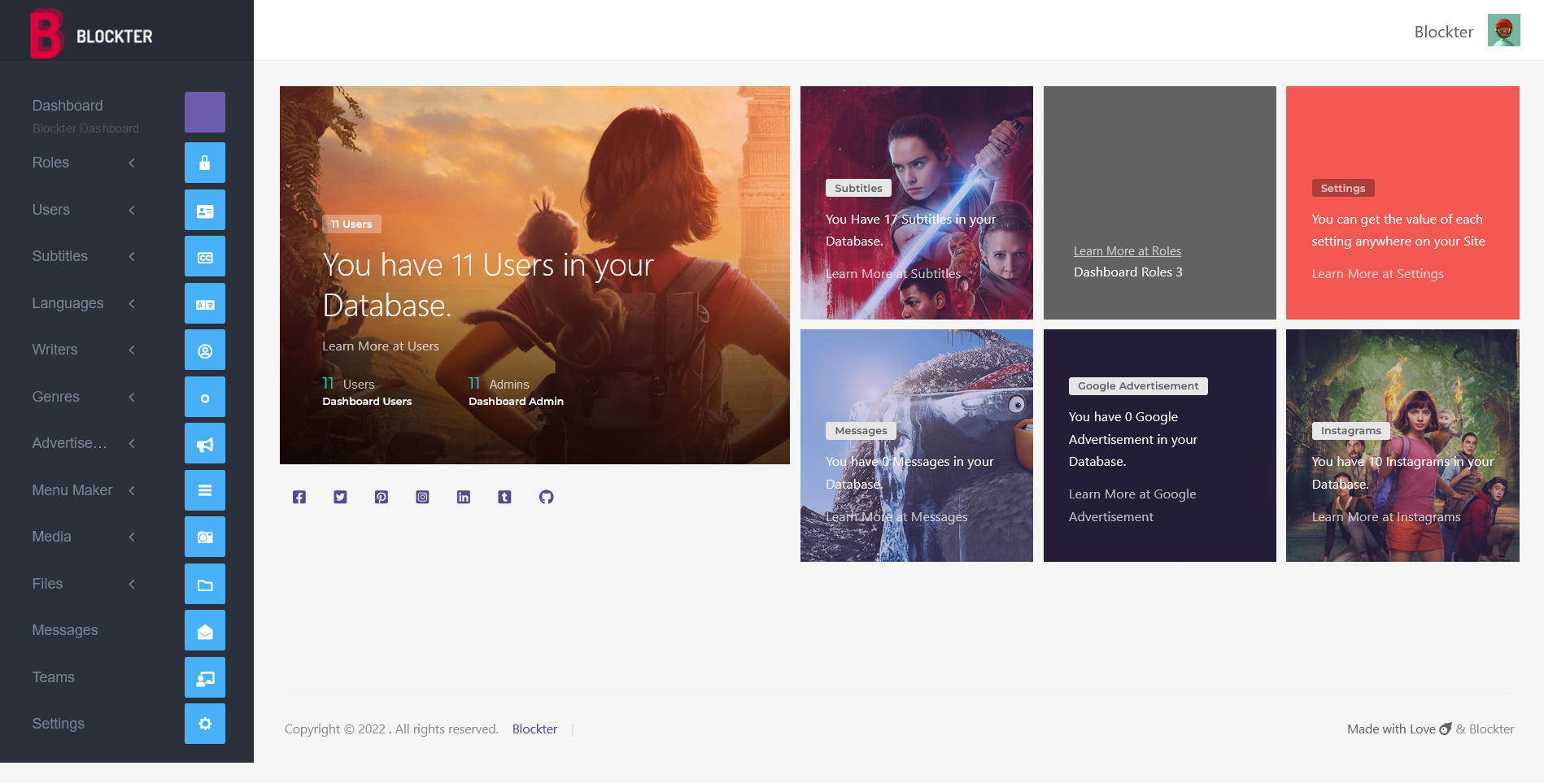Image resolution: width=1544 pixels, height=783 pixels.
Task: Click the Messages envelope icon
Action: point(205,630)
